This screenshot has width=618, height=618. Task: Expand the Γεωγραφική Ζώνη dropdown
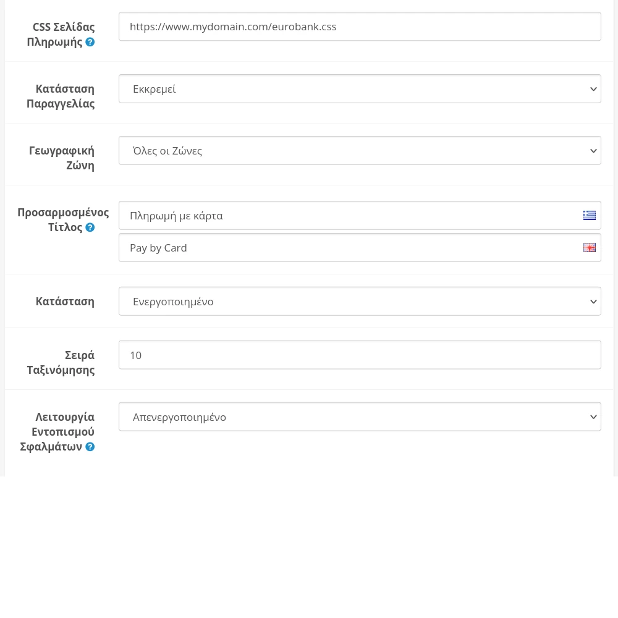[360, 151]
